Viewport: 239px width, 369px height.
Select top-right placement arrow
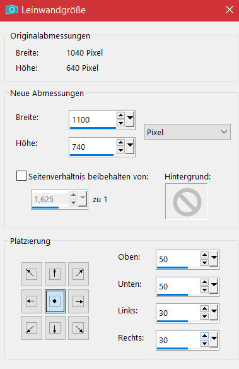pos(78,274)
